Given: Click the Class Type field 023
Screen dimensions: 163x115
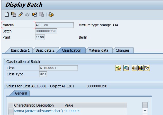Looking at the screenshot, I should 43,74.
